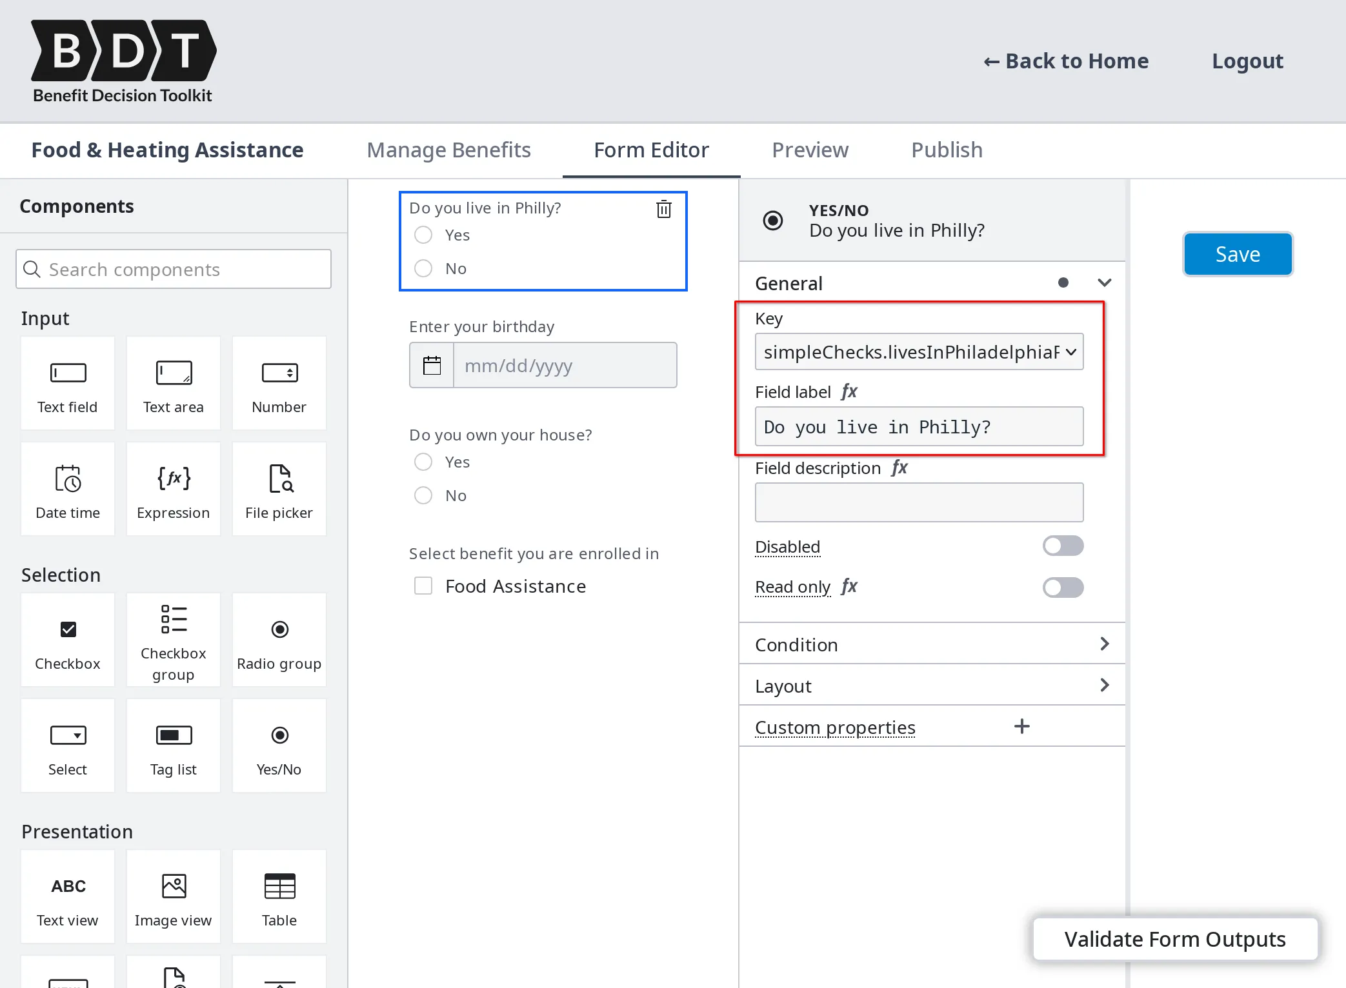Viewport: 1346px width, 988px height.
Task: Add a Table presentation component
Action: pyautogui.click(x=279, y=896)
